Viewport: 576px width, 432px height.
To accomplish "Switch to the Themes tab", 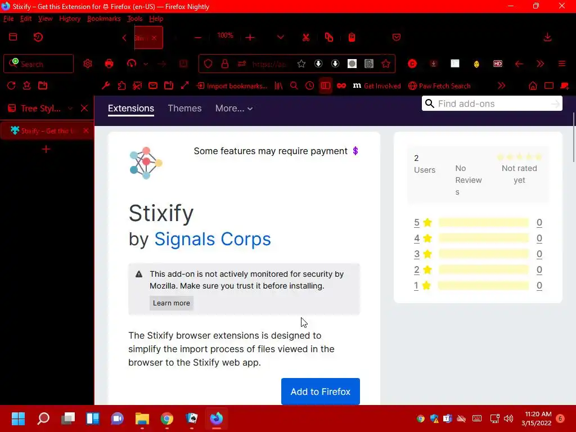I will coord(184,109).
